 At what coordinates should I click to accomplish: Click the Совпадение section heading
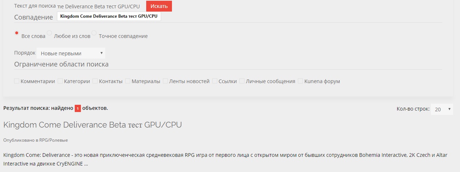[x=34, y=17]
